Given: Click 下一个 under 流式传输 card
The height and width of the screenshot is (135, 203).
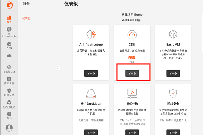Looking at the screenshot, I should pyautogui.click(x=132, y=132).
